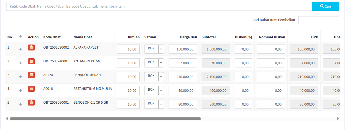The image size is (345, 129).
Task: Expand row 3 using plus icon
Action: coord(21,77)
